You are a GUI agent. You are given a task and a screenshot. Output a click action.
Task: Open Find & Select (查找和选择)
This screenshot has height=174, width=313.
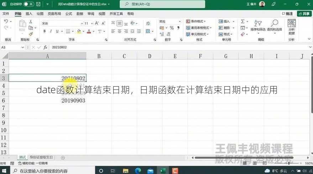pos(275,26)
